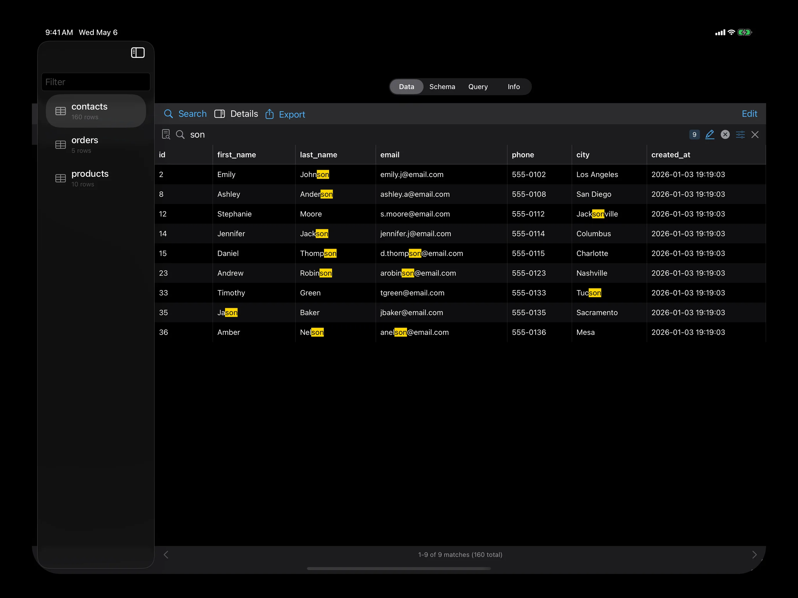Switch to the Schema tab
This screenshot has height=598, width=798.
442,87
